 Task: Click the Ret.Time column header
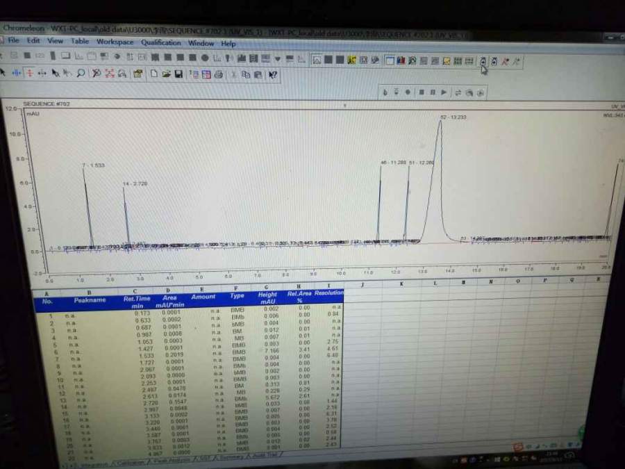click(137, 302)
